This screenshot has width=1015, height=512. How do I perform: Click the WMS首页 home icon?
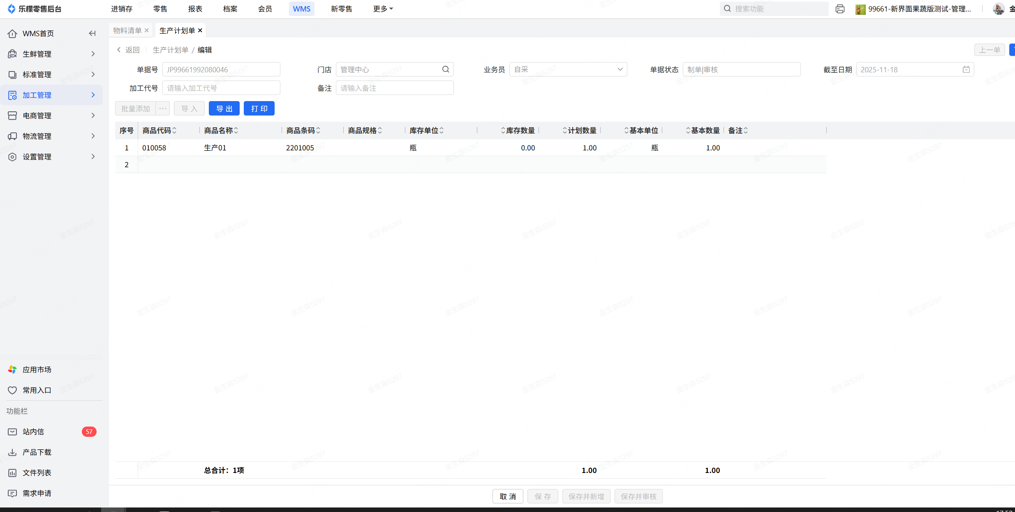(x=12, y=33)
